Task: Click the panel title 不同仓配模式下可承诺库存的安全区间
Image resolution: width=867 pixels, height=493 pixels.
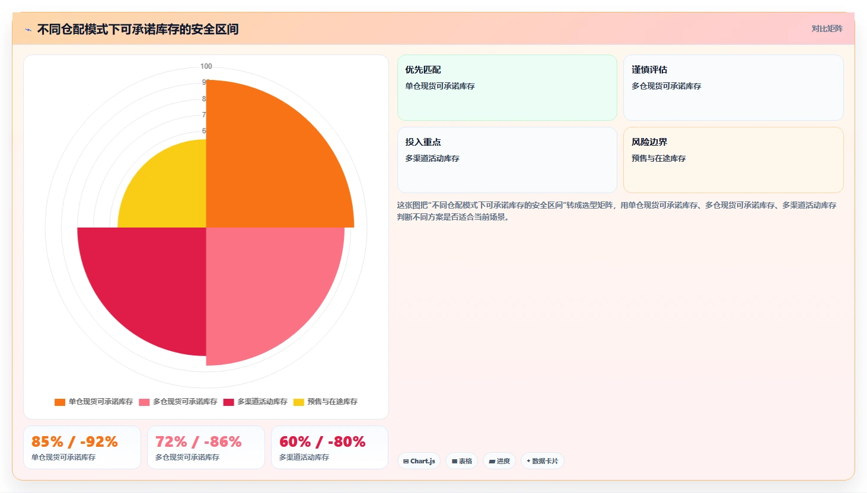Action: click(138, 29)
